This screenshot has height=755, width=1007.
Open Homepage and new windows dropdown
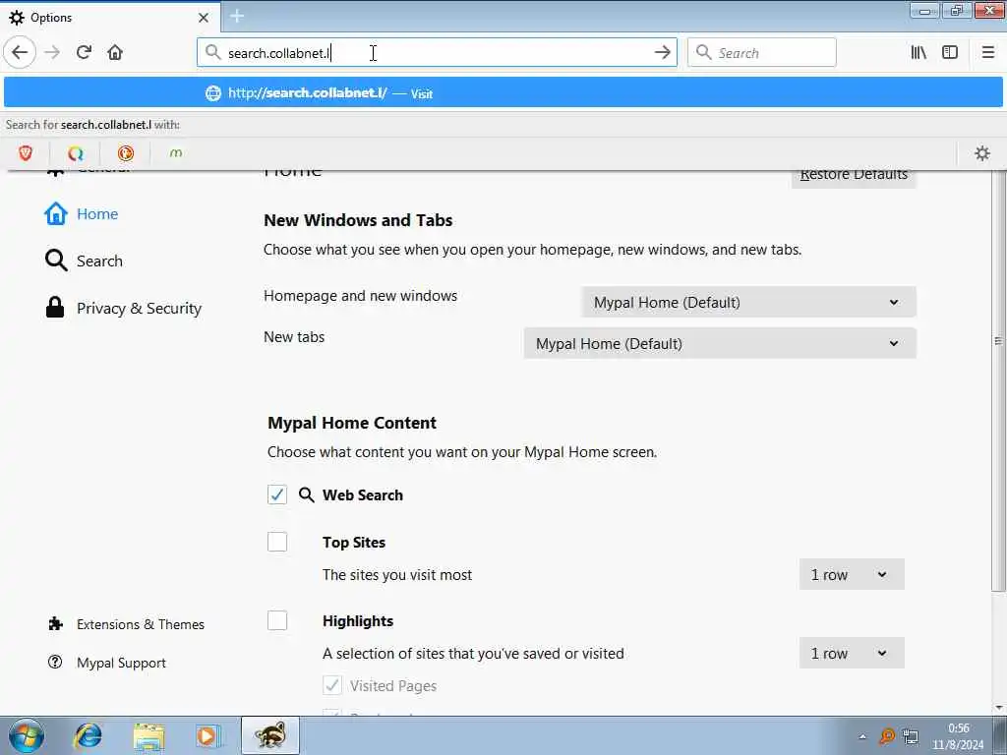click(748, 303)
